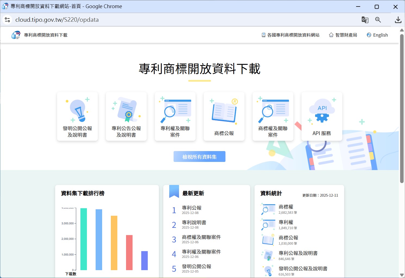The width and height of the screenshot is (405, 278).
Task: Open the 專利公報 latest update entry
Action: [x=191, y=207]
